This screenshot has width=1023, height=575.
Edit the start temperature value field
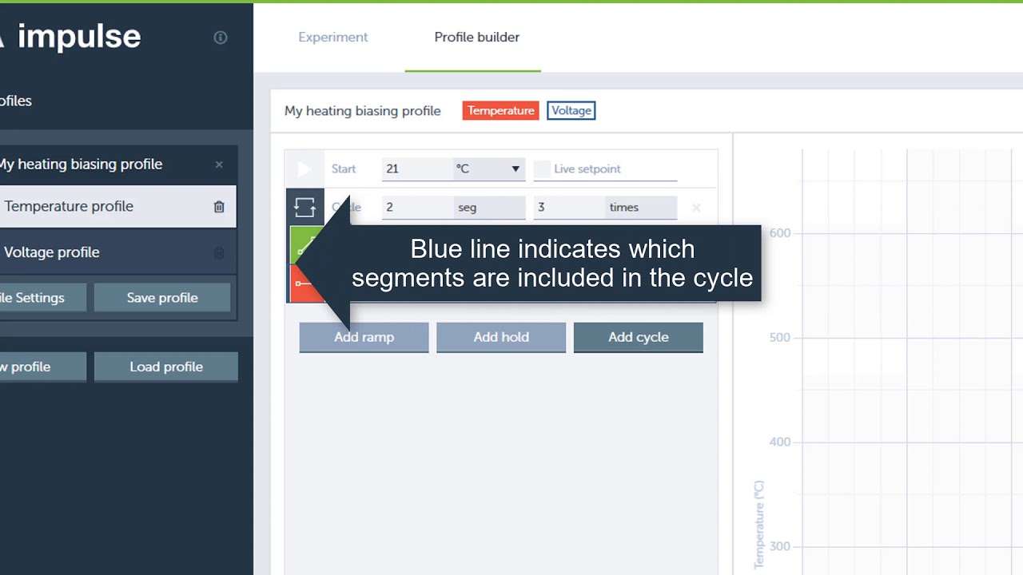[x=416, y=169]
